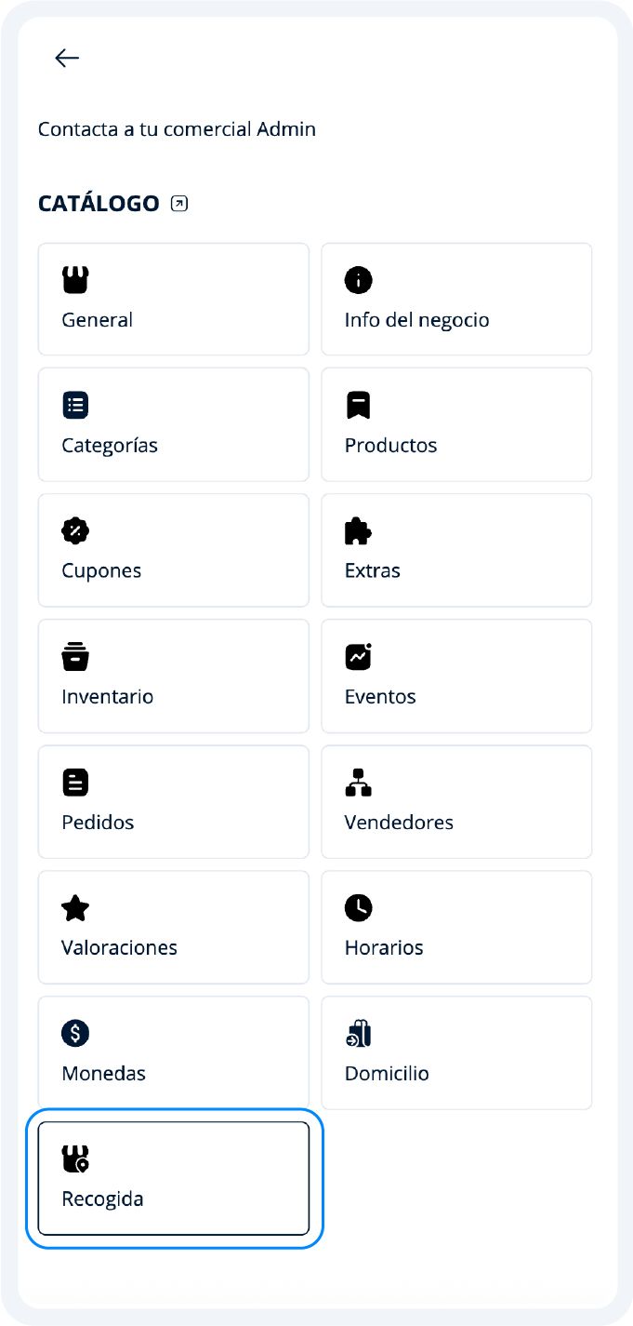Select the Horarios card label
Image resolution: width=633 pixels, height=1326 pixels.
[x=385, y=947]
